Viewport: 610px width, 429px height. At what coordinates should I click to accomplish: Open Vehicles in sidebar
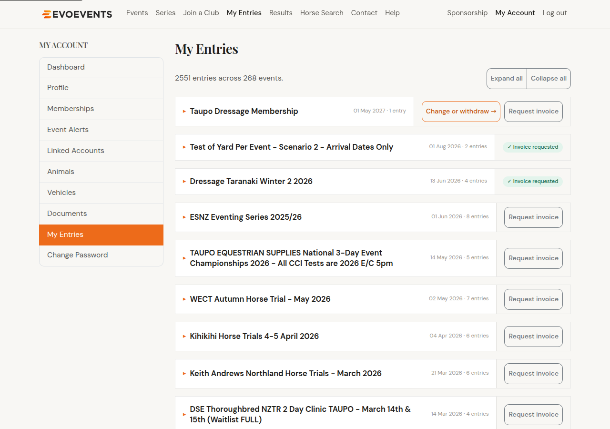pos(101,193)
